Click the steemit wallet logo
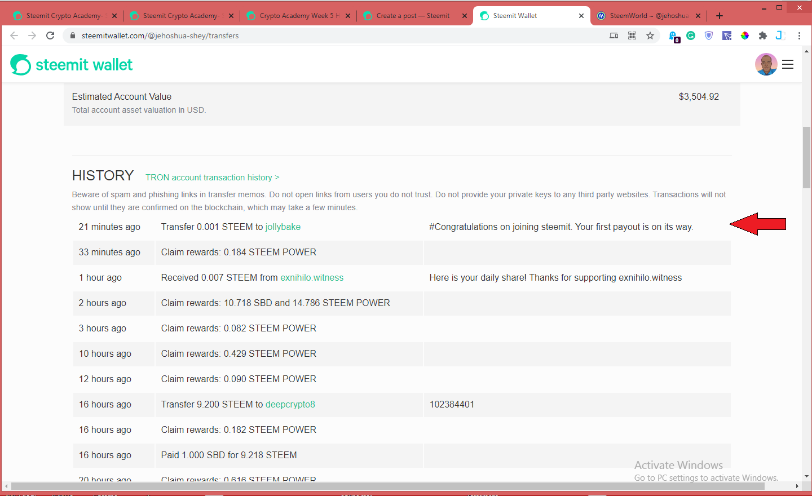 click(x=72, y=65)
